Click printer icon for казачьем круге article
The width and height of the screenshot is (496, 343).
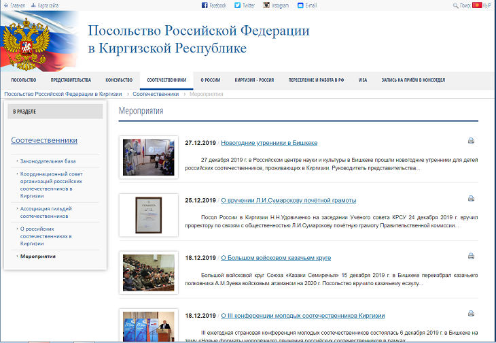coord(471,257)
